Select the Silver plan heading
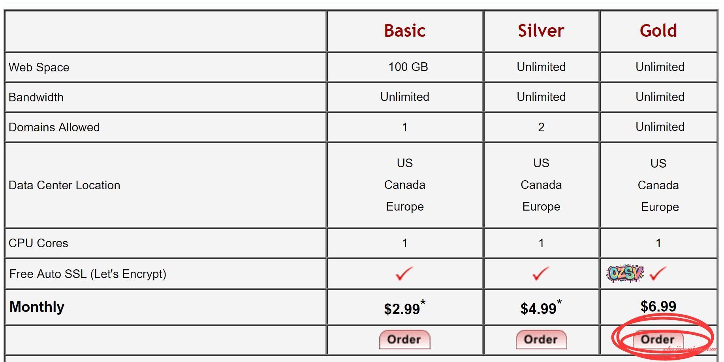724x362 pixels. (x=541, y=31)
